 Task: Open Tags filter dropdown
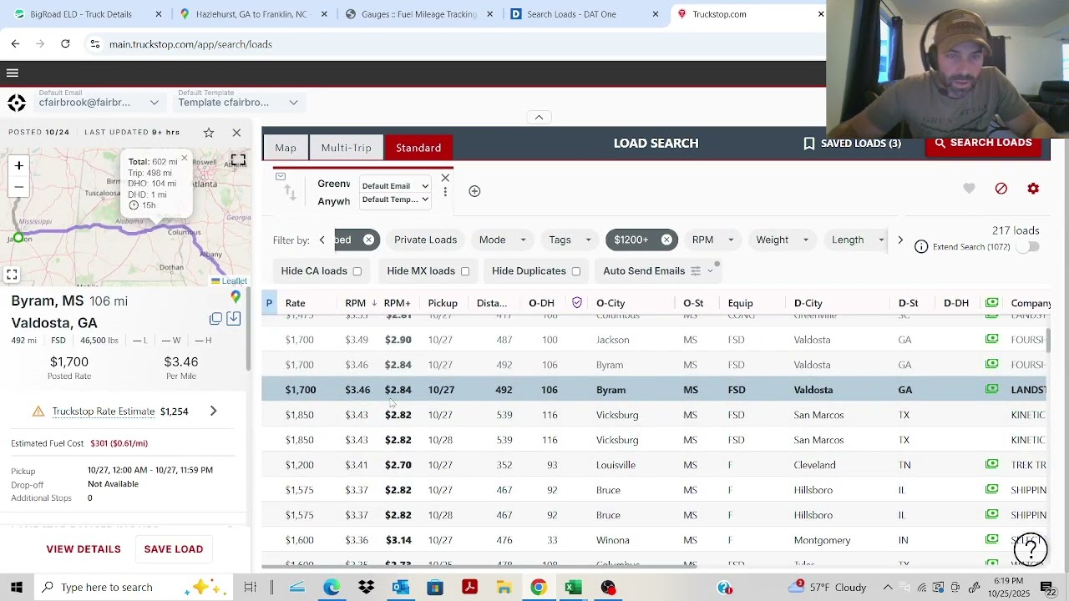[x=570, y=240]
